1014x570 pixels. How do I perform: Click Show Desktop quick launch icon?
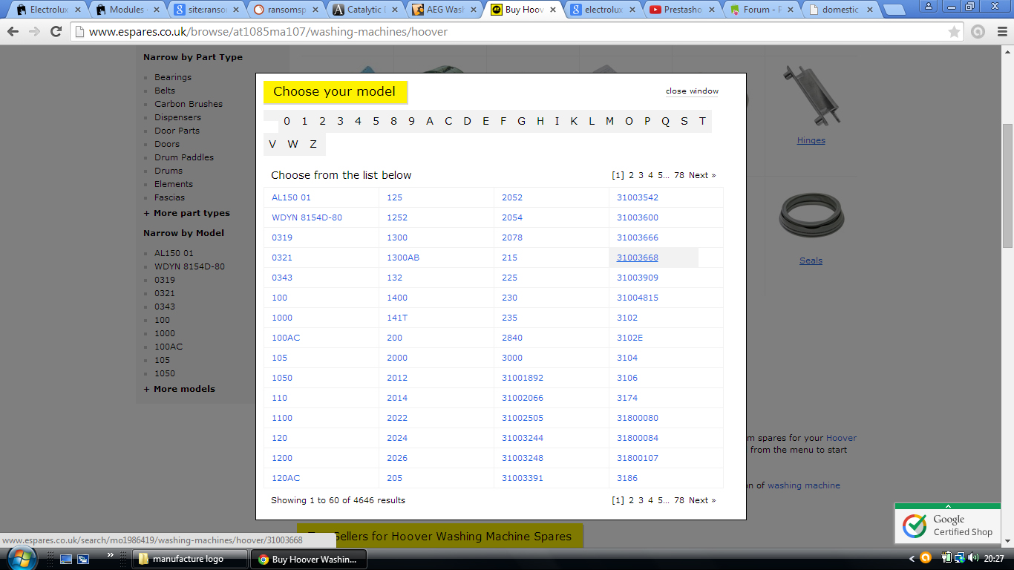[x=66, y=559]
